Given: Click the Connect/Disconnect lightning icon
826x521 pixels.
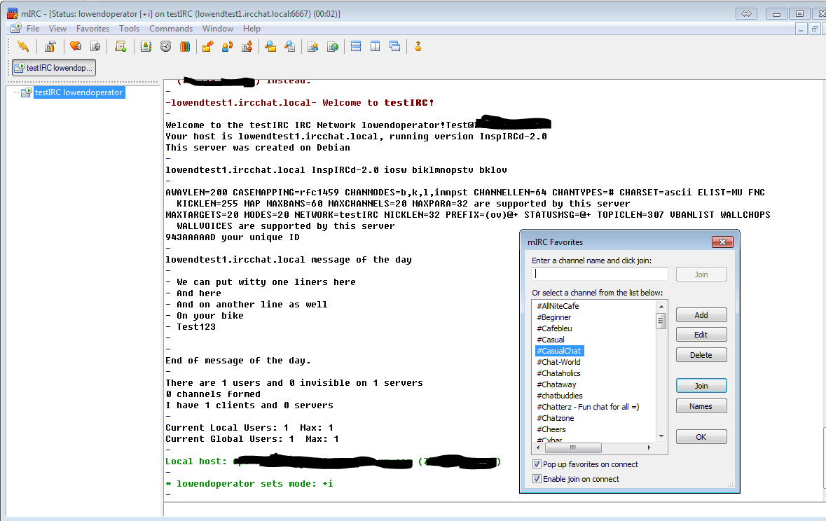Looking at the screenshot, I should [x=22, y=46].
